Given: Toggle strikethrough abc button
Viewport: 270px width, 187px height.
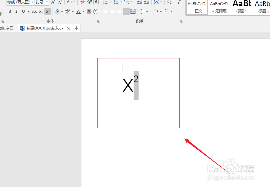Looking at the screenshot, I should point(34,11).
